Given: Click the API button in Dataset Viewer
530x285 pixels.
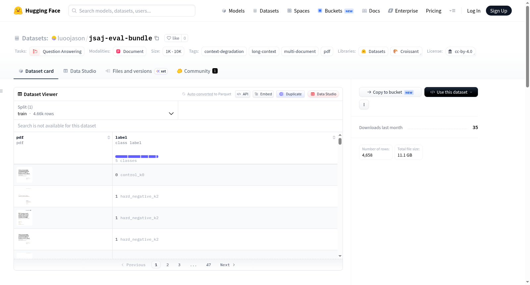Looking at the screenshot, I should (x=243, y=94).
